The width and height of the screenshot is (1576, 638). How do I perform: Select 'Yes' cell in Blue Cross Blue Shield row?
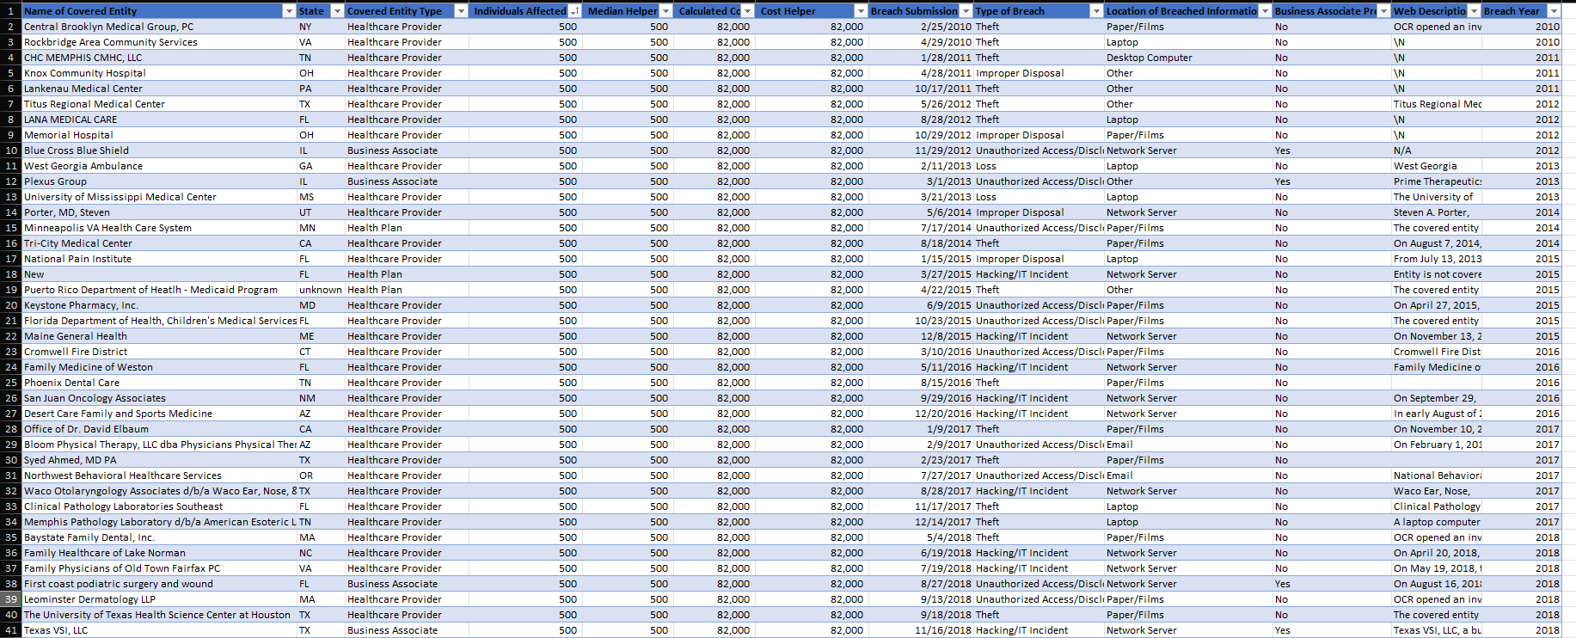click(1332, 150)
